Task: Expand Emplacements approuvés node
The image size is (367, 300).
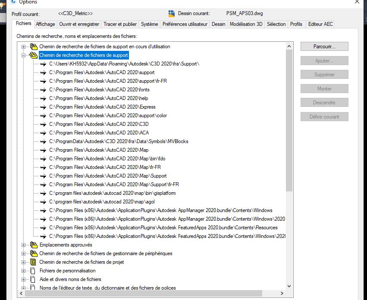Action: pyautogui.click(x=23, y=245)
